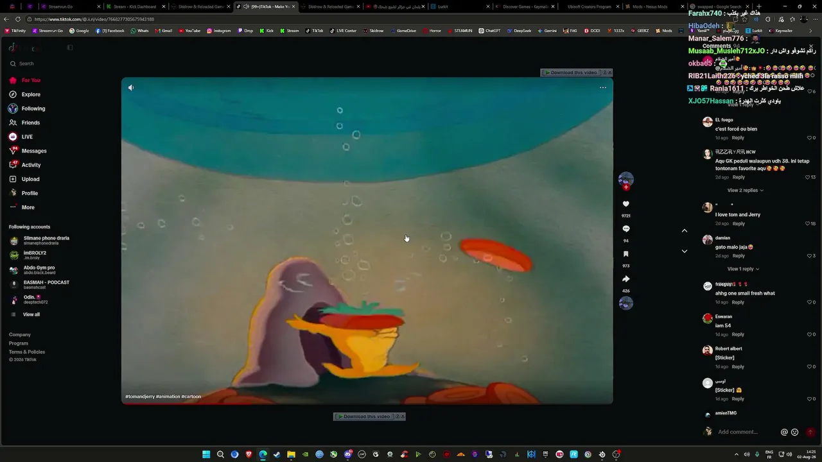Reply to Robert albert's comment
The image size is (822, 462).
tap(738, 367)
